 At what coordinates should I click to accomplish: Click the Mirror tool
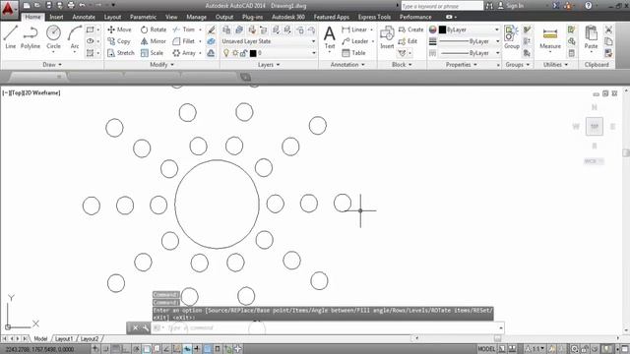(154, 41)
